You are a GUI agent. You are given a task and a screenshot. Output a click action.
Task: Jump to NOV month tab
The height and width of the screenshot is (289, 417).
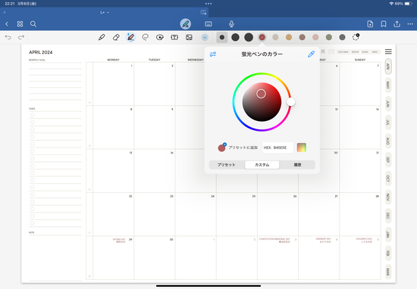388,197
